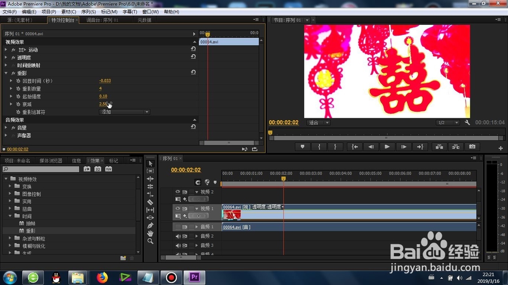This screenshot has width=508, height=285.
Task: Open the Window menu
Action: pyautogui.click(x=150, y=12)
